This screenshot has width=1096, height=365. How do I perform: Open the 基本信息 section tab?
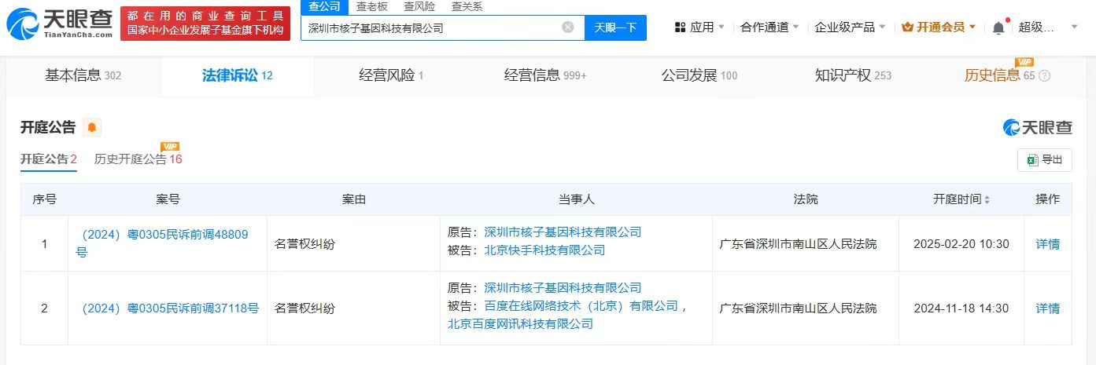tap(83, 76)
